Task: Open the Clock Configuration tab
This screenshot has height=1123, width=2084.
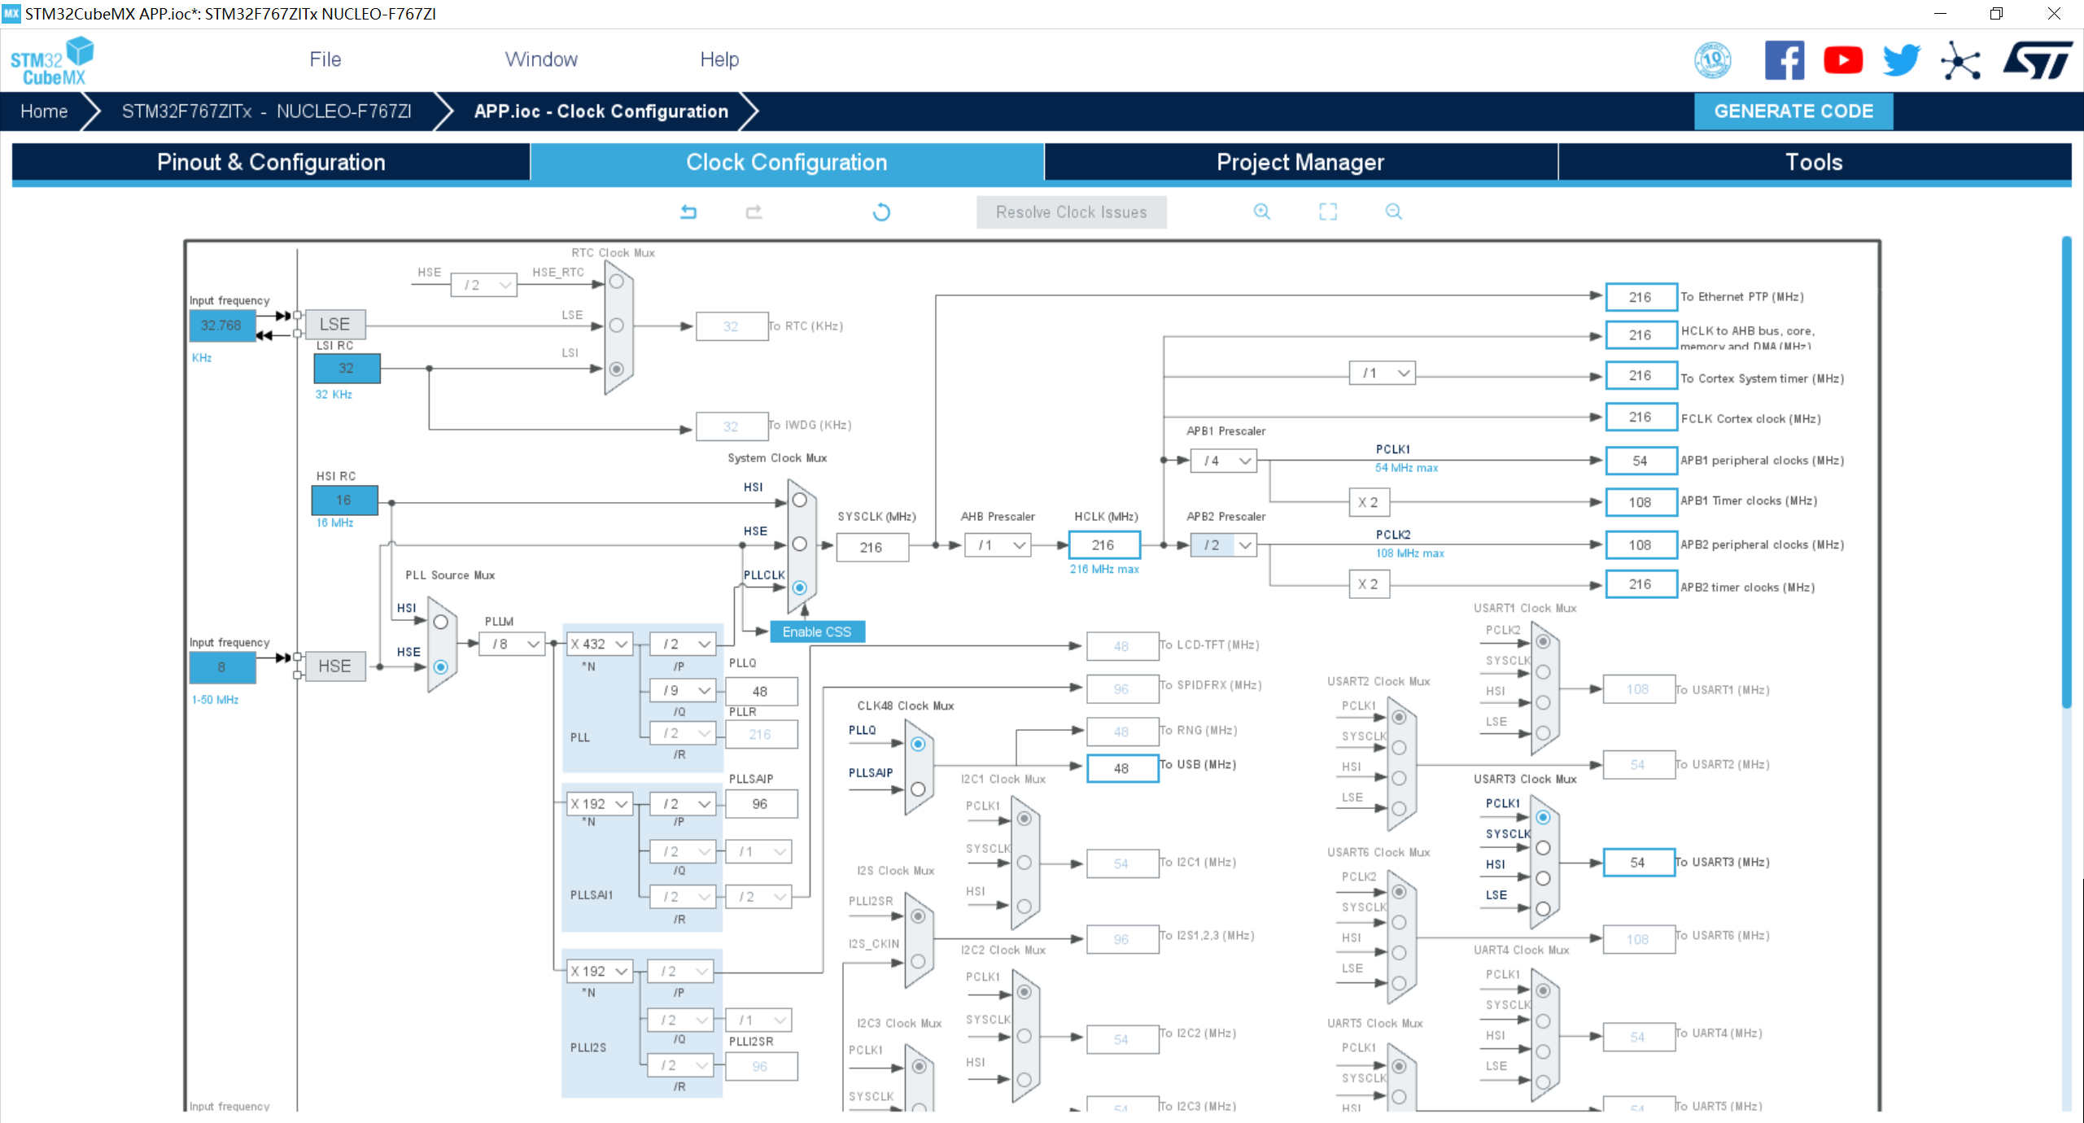Action: pyautogui.click(x=784, y=162)
